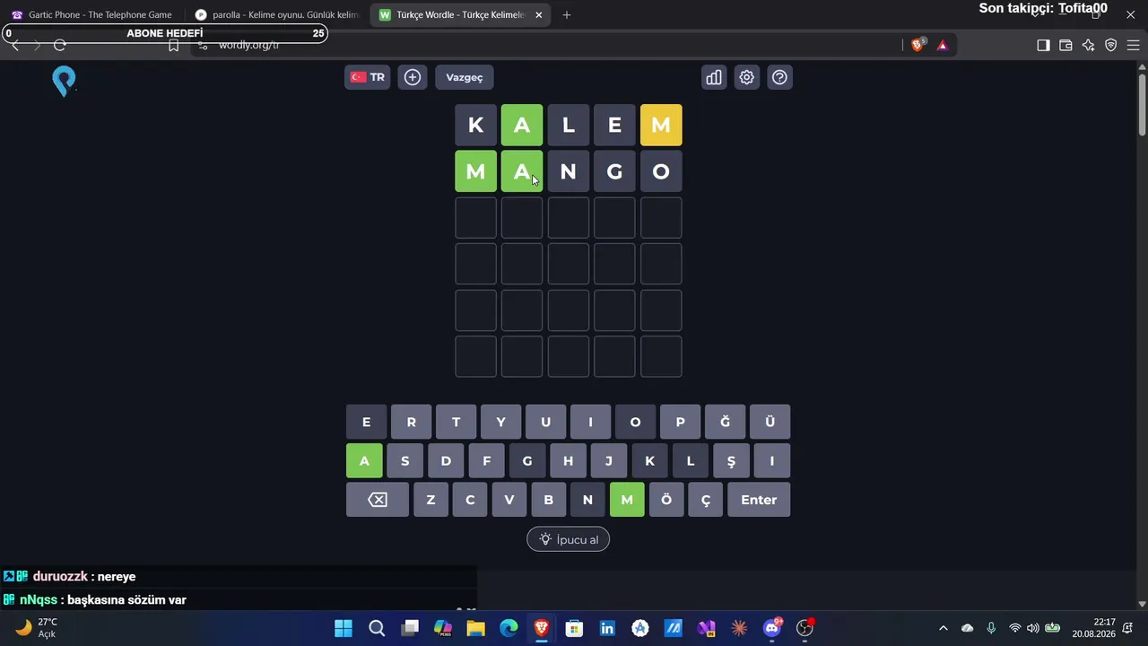Toggle the browser sidebar panel icon
Viewport: 1148px width, 646px height.
1043,45
